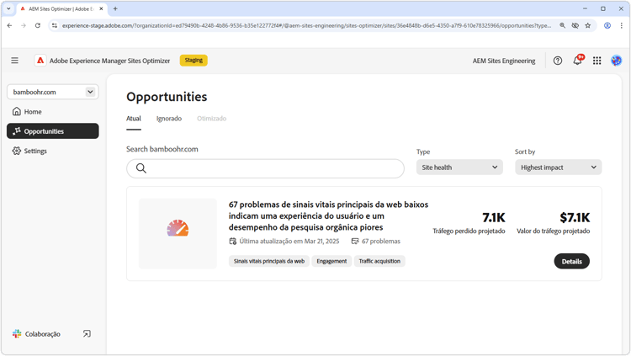Viewport: 631px width, 356px height.
Task: Switch to the Otimizado tab
Action: click(212, 119)
